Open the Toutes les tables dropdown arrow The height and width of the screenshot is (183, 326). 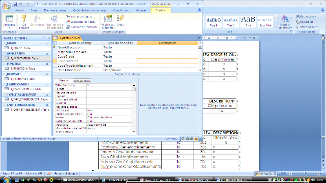(44, 38)
